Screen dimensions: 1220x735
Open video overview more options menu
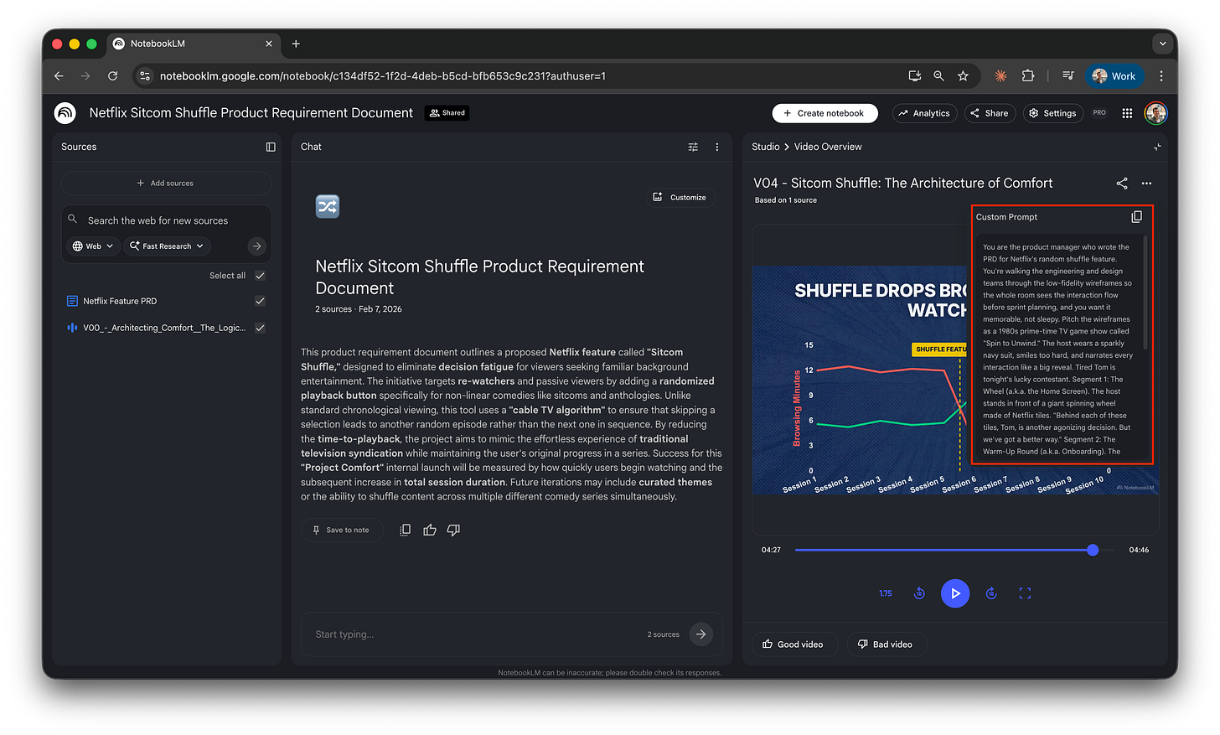1146,184
